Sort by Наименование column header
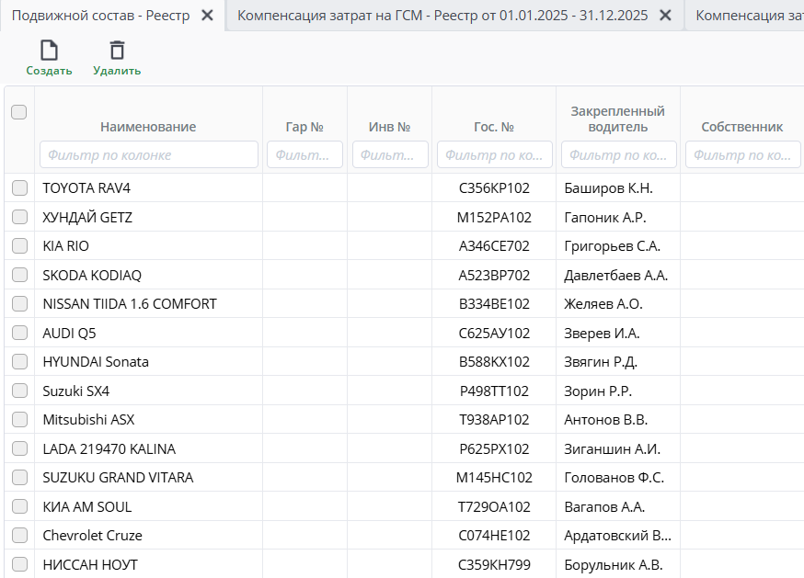This screenshot has width=804, height=578. click(148, 127)
